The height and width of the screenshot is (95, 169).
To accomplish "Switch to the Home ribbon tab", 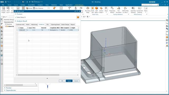I will pos(10,5).
